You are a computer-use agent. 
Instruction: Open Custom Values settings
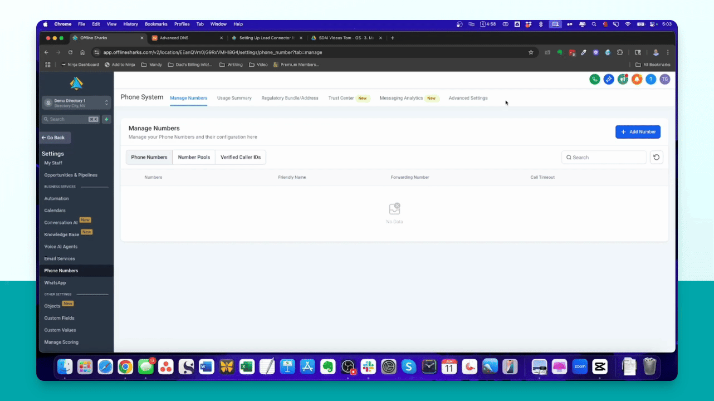point(60,330)
